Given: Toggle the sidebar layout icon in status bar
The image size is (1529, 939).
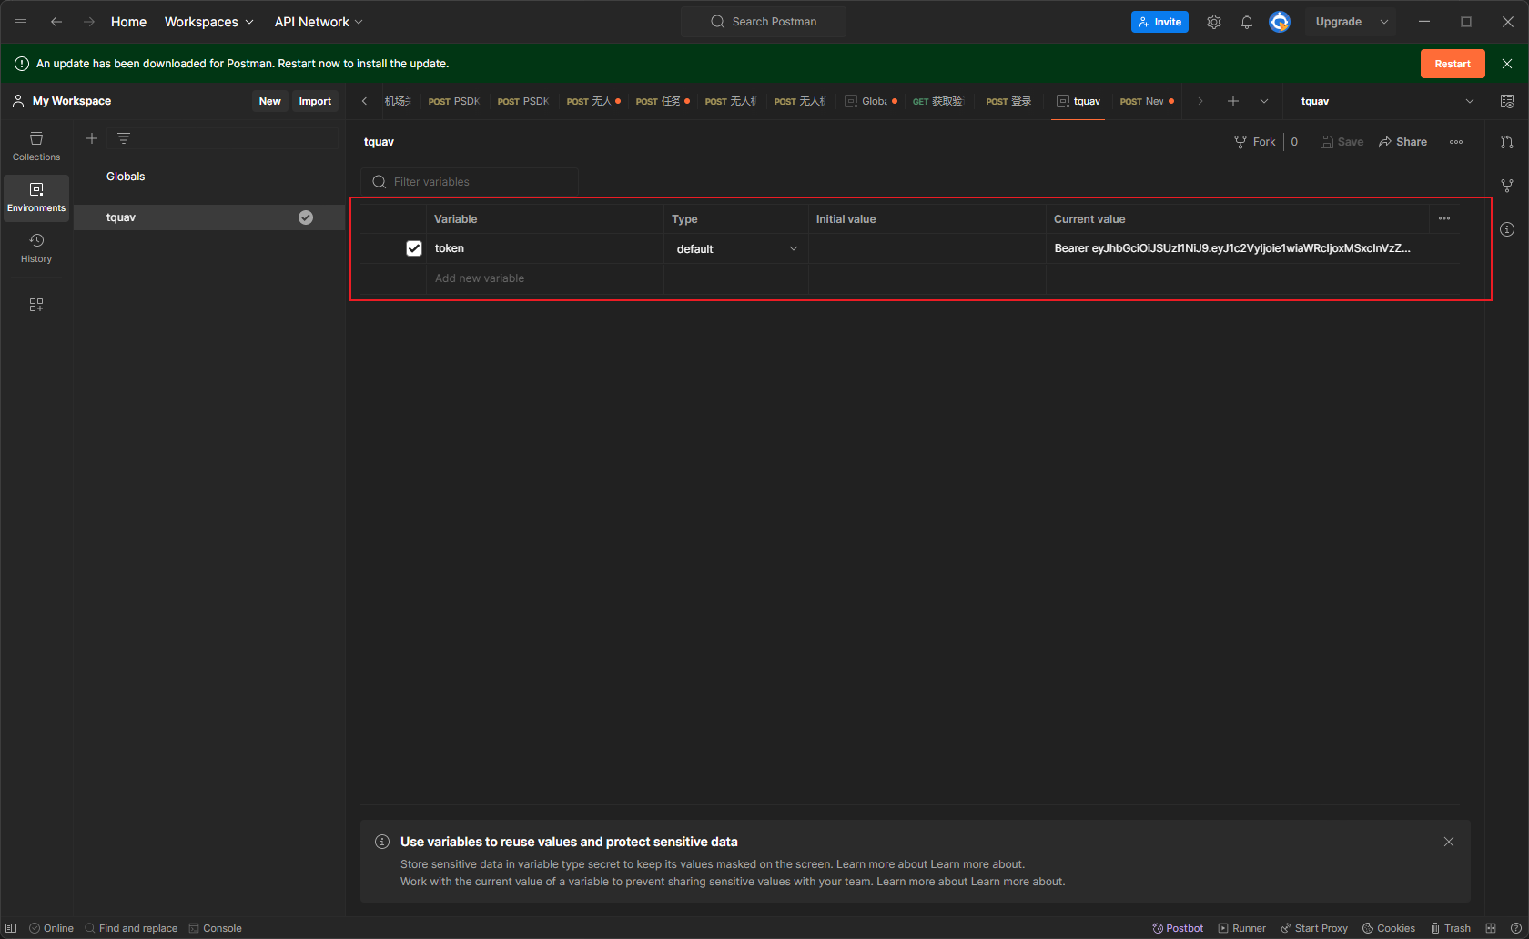Looking at the screenshot, I should [x=11, y=928].
